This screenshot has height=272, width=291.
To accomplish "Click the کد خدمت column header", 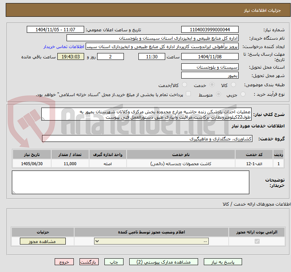I will coord(254,155).
